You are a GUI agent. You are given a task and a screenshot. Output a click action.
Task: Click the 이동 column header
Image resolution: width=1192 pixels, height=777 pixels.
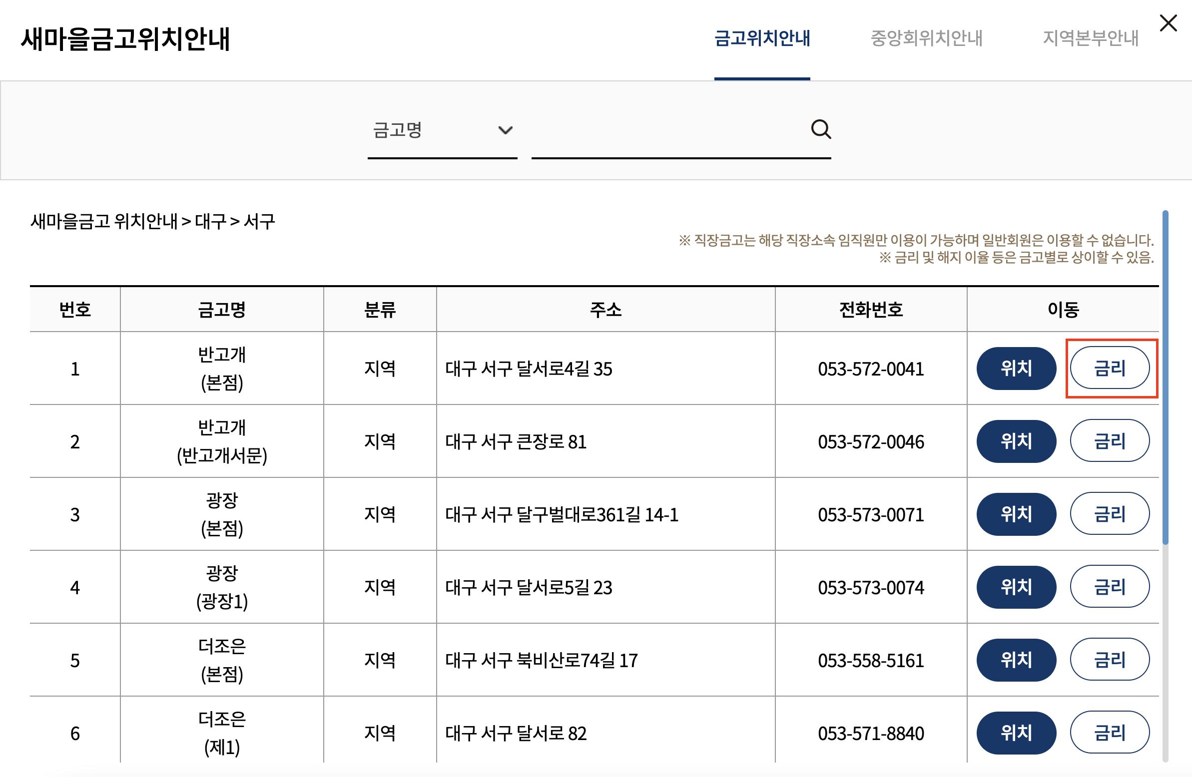click(1063, 310)
